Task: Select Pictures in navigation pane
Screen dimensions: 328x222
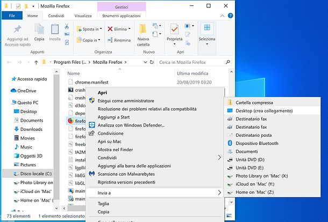Action: coord(28,165)
